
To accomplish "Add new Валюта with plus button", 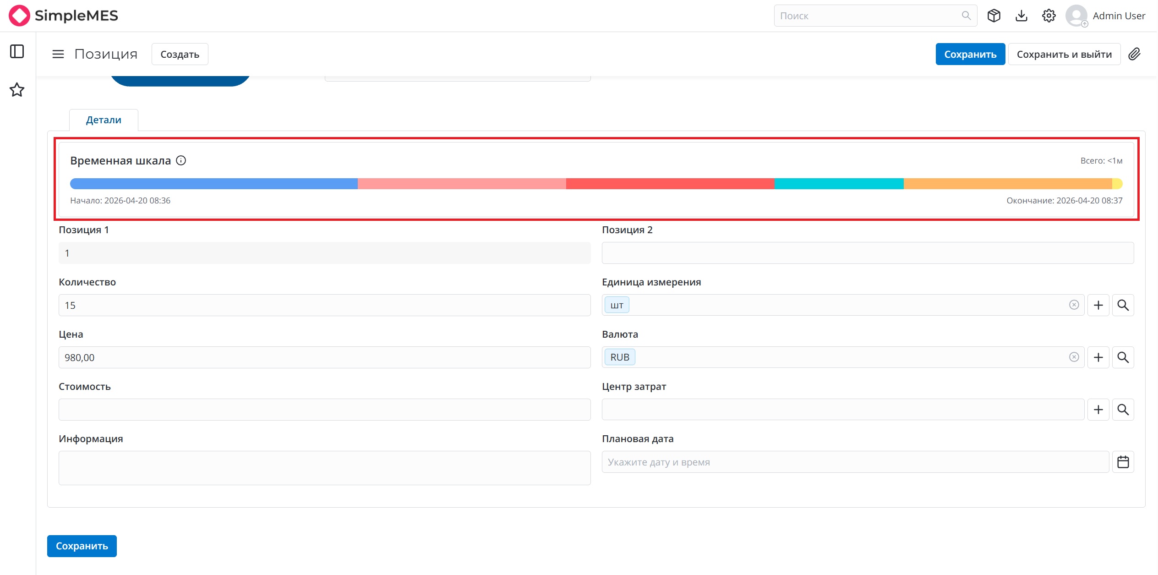I will 1098,357.
